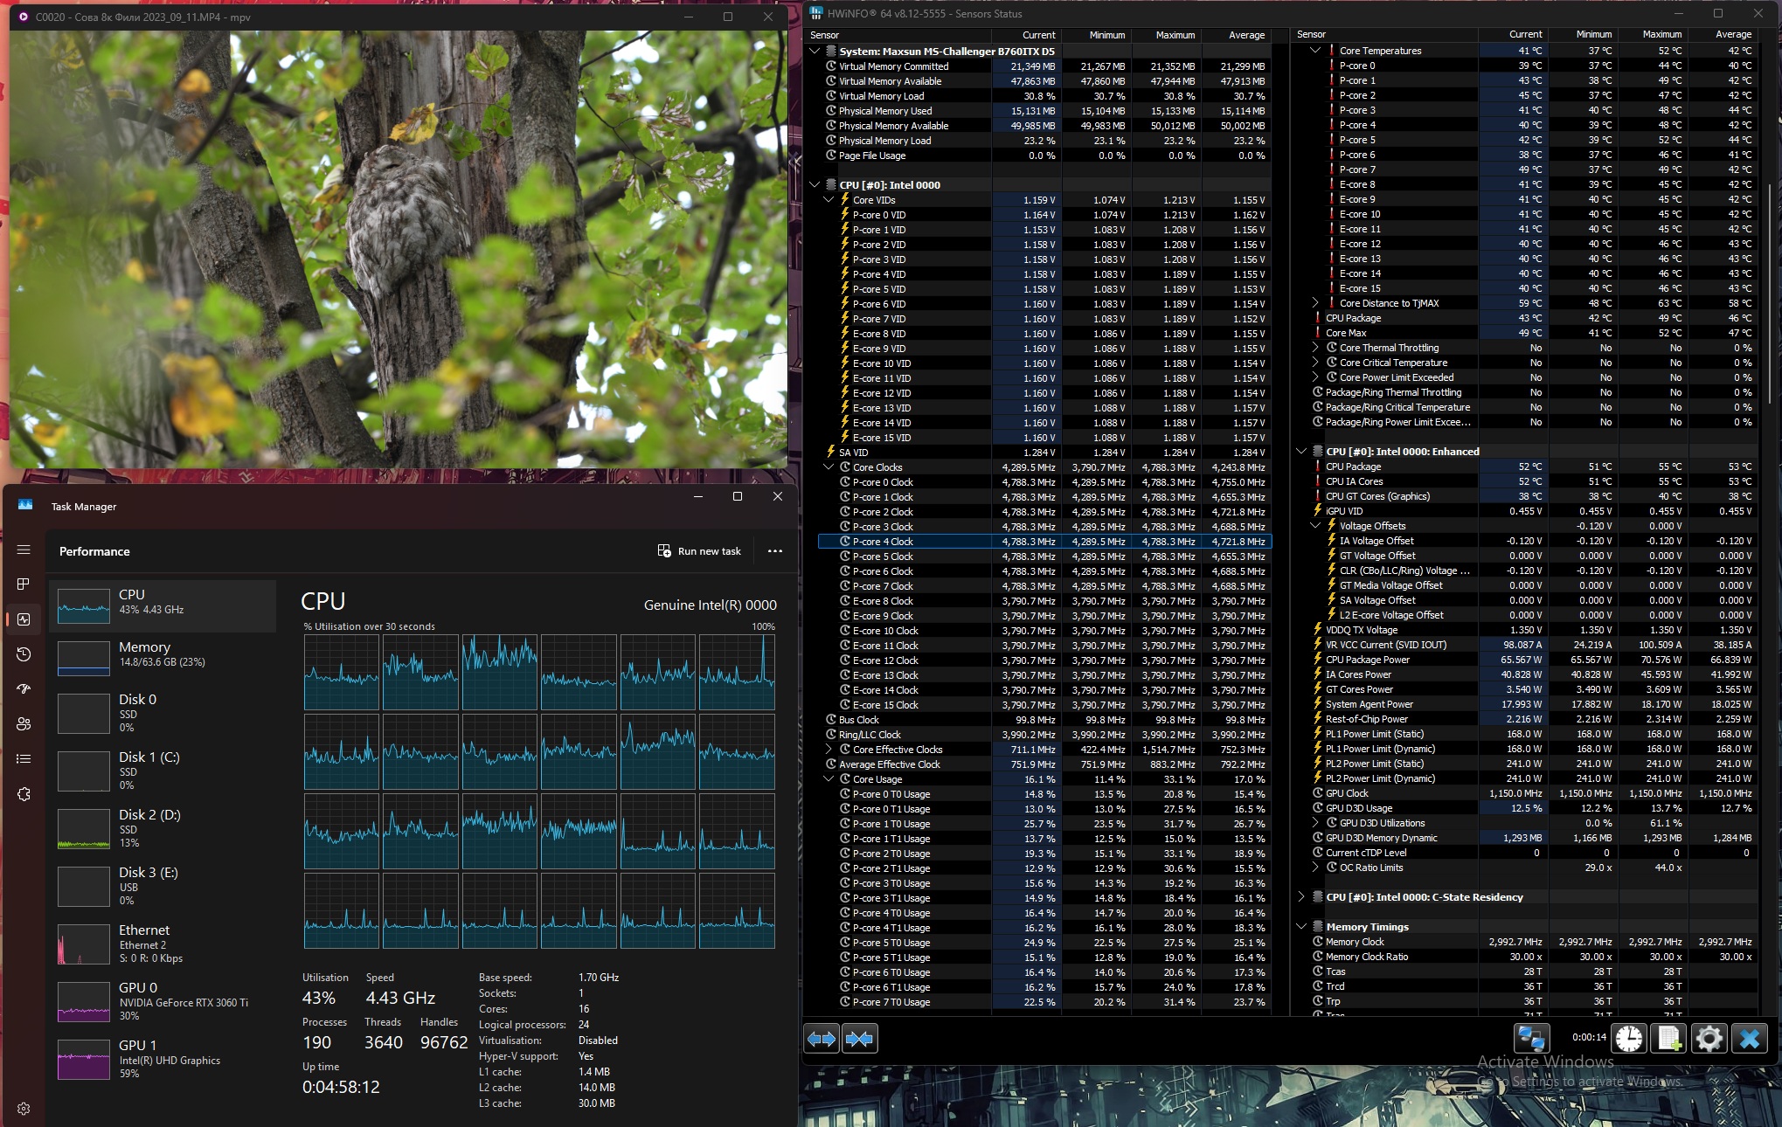The image size is (1782, 1127).
Task: Open Task Manager three-dots more options
Action: 774,551
